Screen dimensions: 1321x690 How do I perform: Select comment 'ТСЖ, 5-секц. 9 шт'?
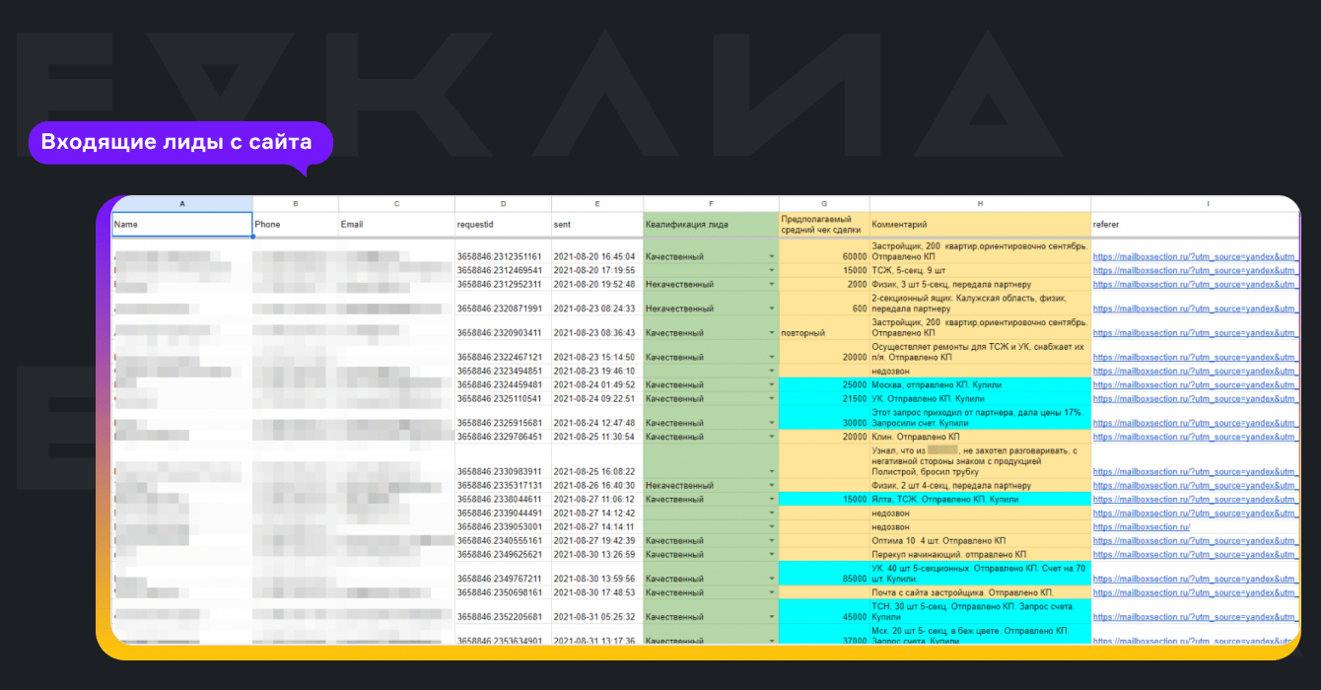click(980, 270)
